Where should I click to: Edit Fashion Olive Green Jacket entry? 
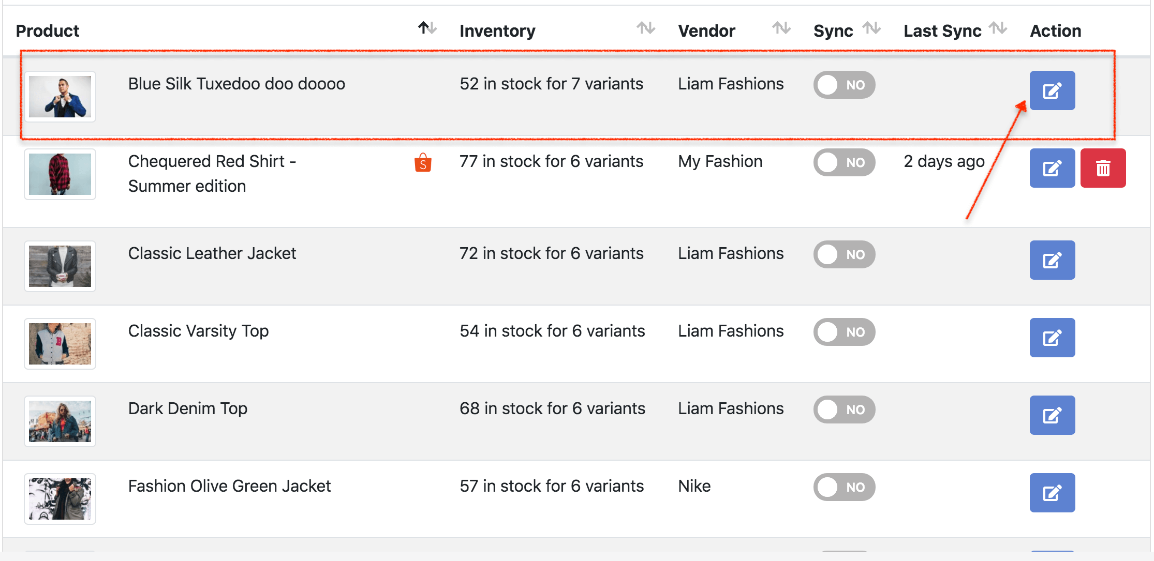pyautogui.click(x=1052, y=493)
